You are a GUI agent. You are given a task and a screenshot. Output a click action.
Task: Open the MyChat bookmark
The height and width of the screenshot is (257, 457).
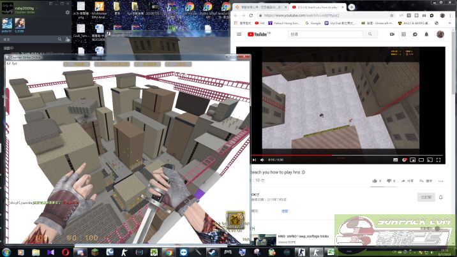point(340,23)
